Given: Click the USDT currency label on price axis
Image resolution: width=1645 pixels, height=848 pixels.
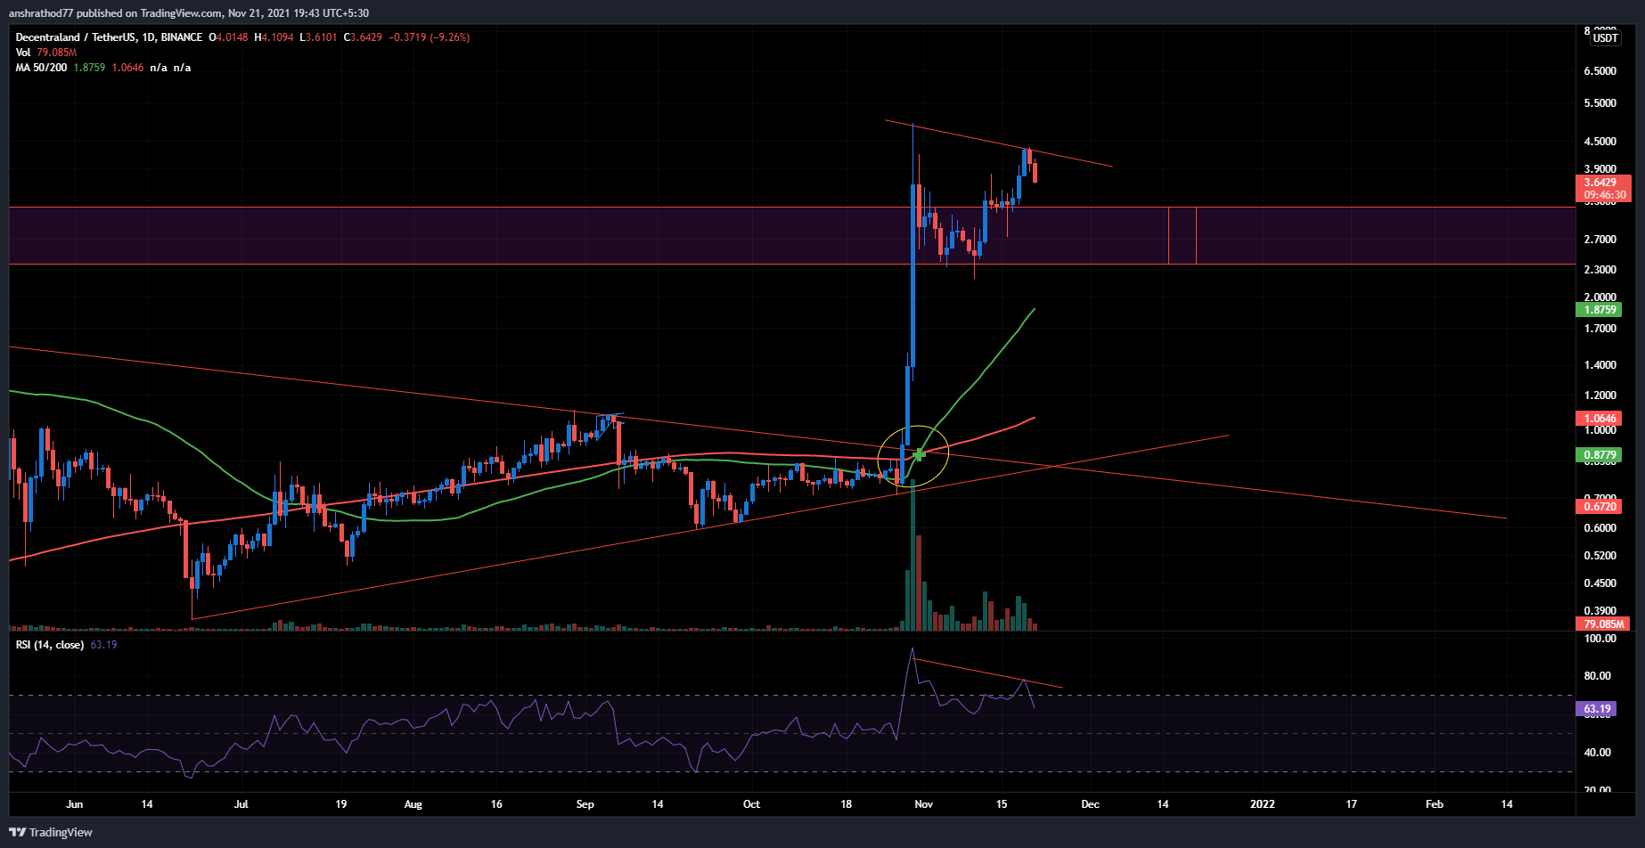Looking at the screenshot, I should [1605, 37].
